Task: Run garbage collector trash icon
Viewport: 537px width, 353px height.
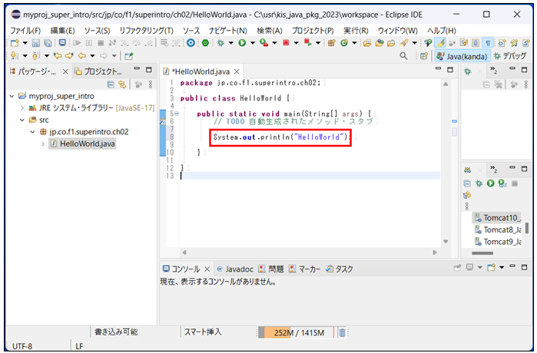Action: (x=343, y=332)
